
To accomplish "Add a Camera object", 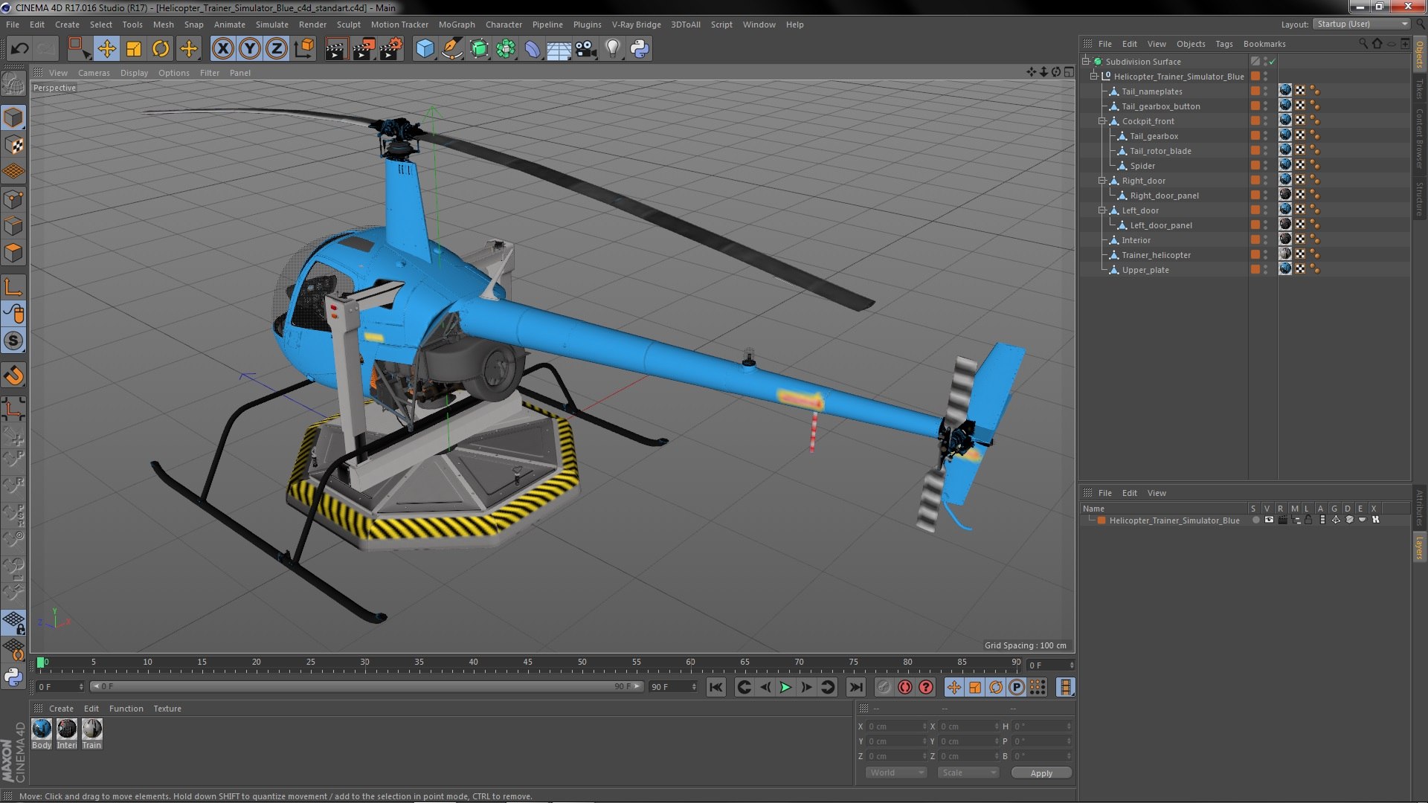I will point(585,49).
